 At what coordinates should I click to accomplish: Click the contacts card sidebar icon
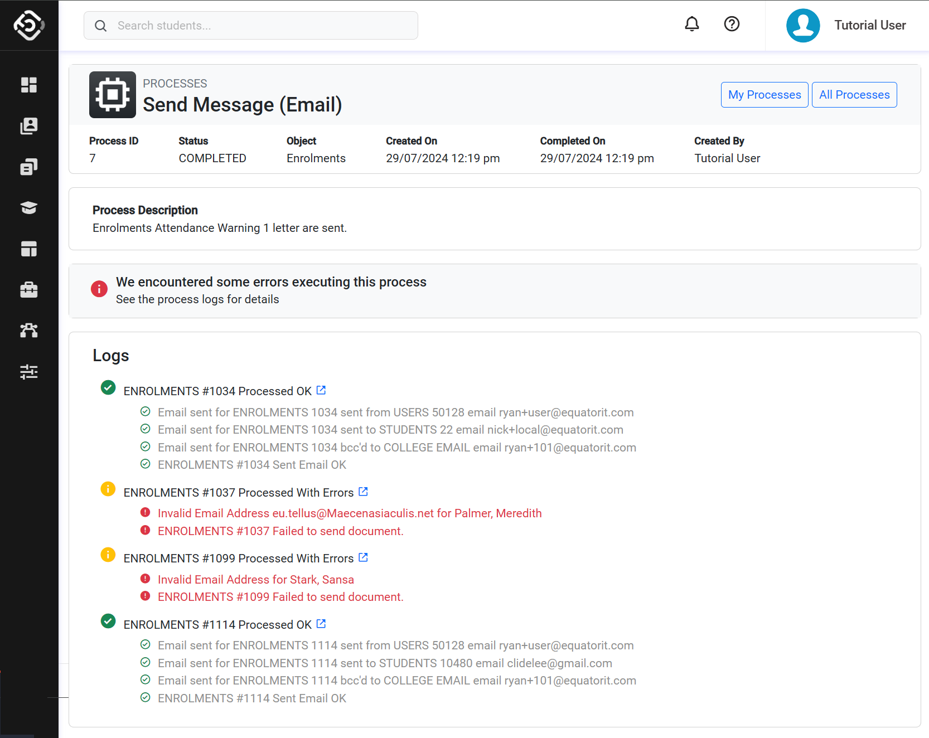29,126
